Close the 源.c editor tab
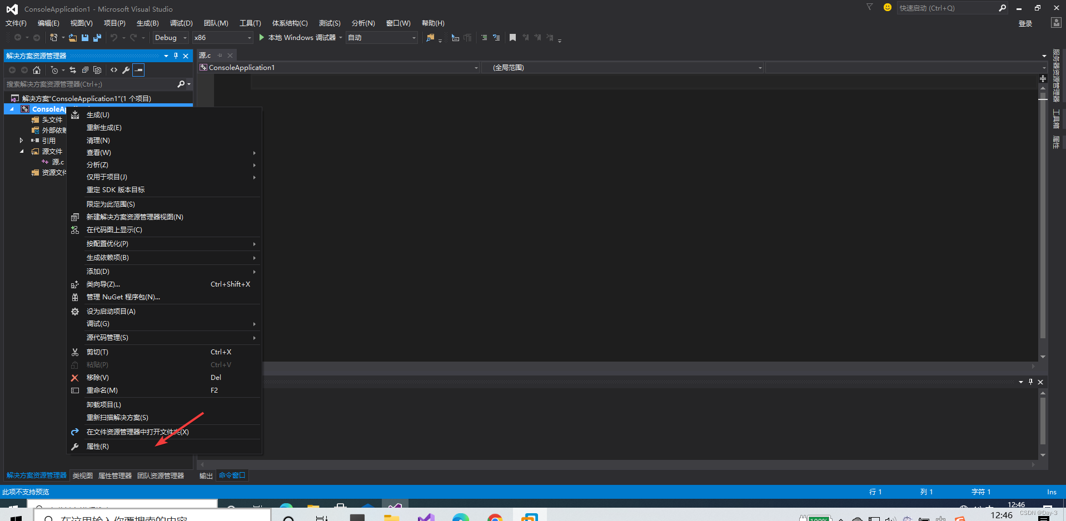Viewport: 1066px width, 521px height. (x=230, y=56)
